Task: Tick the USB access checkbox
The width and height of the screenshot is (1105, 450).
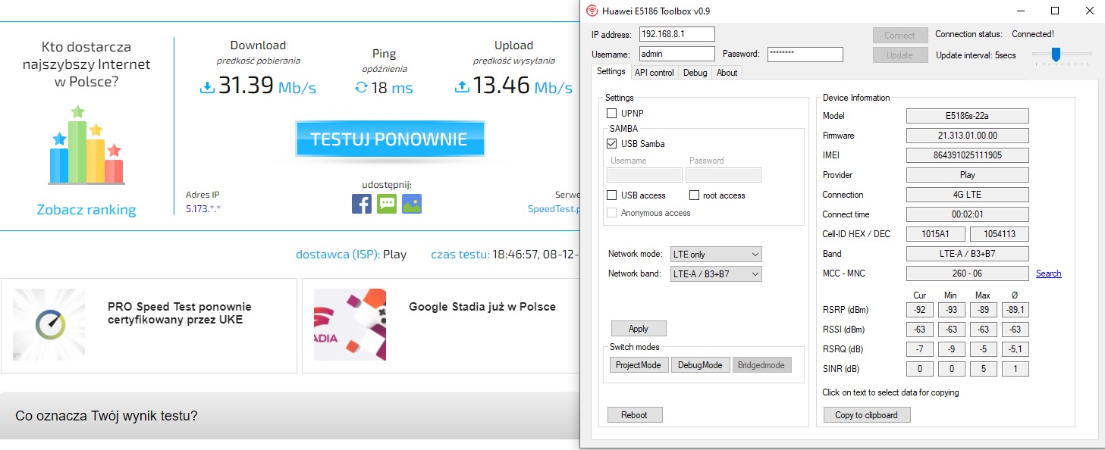Action: click(x=612, y=195)
